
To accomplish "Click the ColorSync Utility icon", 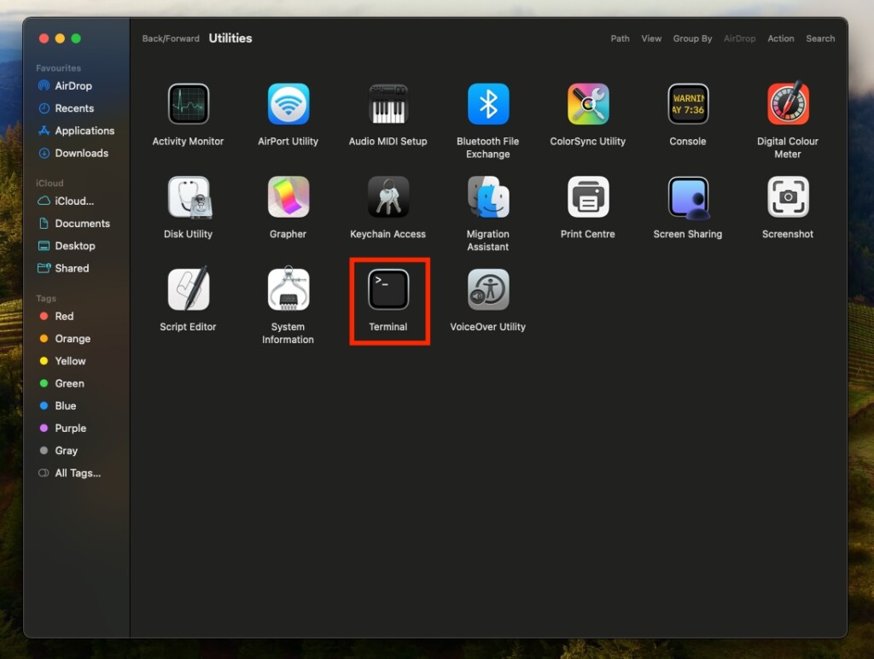I will pyautogui.click(x=587, y=105).
